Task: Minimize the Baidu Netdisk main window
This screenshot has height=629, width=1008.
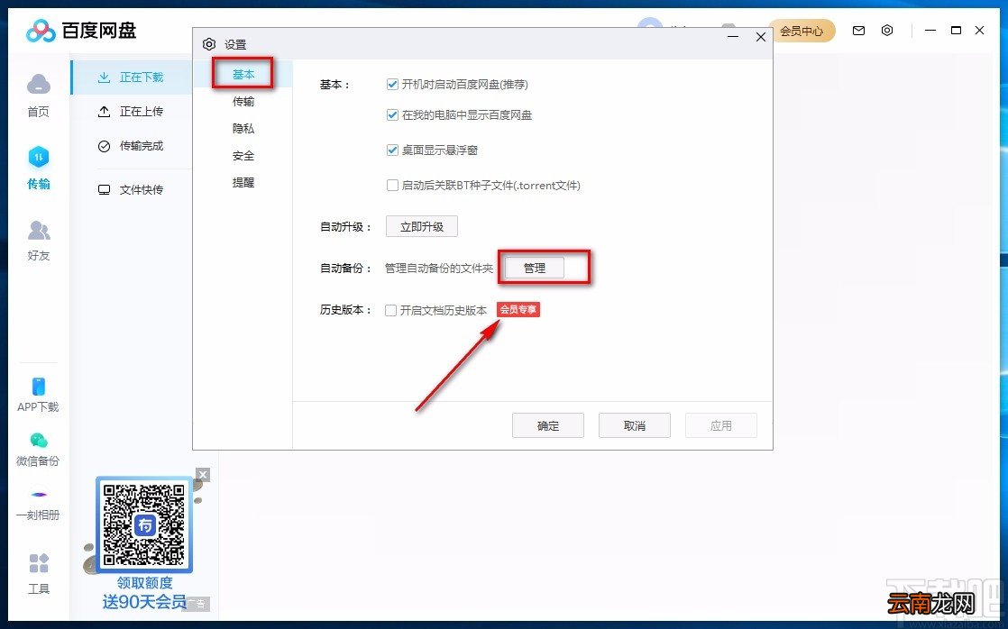Action: click(x=930, y=31)
